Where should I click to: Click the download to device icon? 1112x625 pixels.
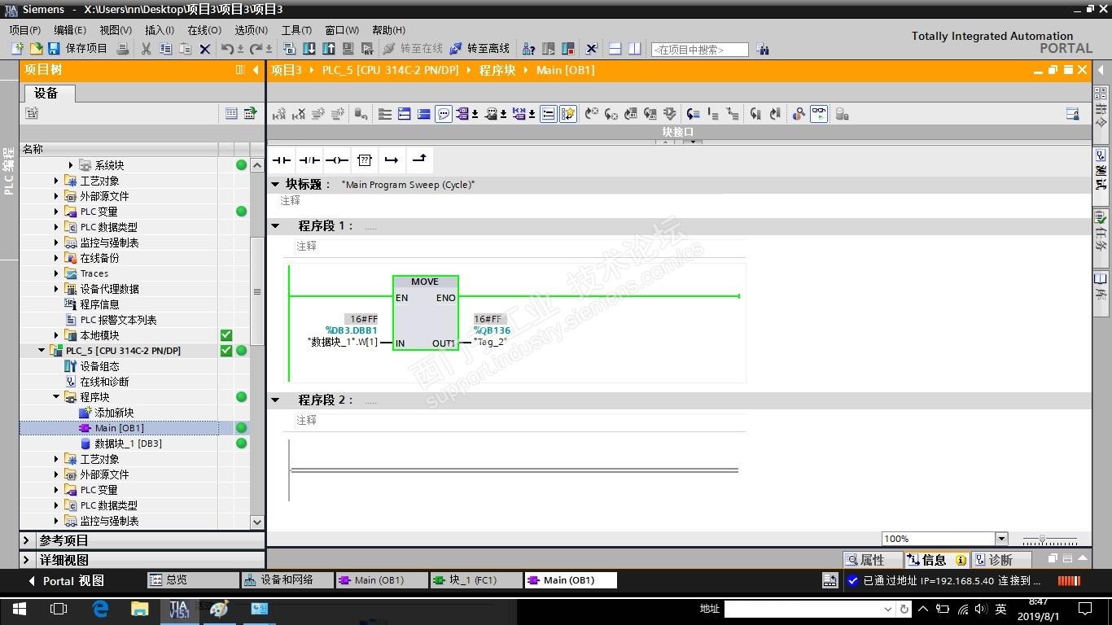pyautogui.click(x=309, y=49)
